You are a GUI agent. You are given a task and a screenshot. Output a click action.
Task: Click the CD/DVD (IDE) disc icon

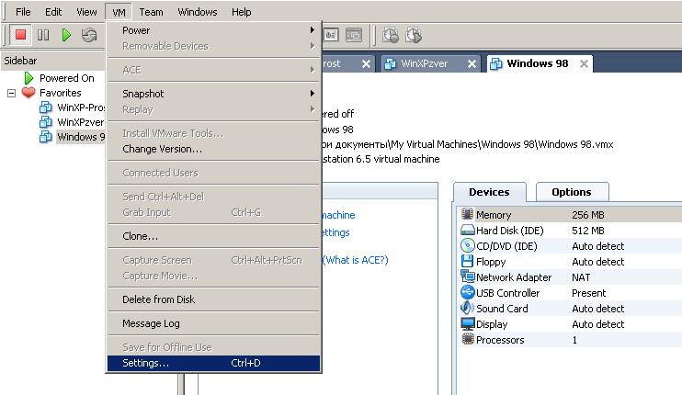(x=467, y=245)
